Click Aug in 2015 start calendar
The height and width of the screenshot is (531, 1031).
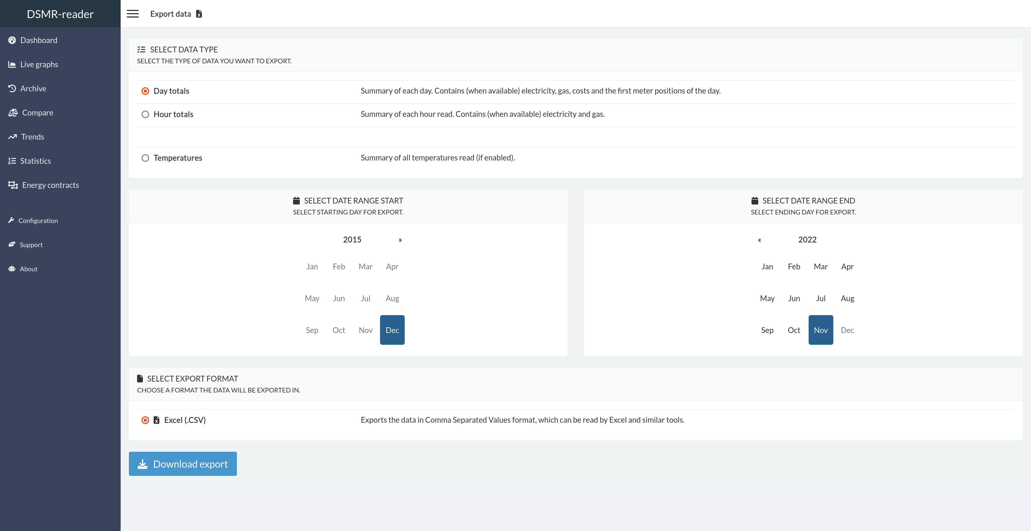[392, 298]
